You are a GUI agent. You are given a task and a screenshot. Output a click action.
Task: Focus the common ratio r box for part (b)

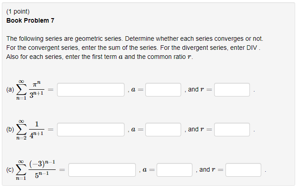232,130
